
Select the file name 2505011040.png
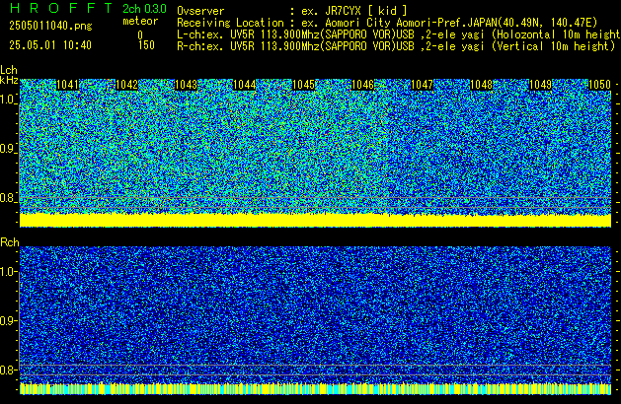pos(50,26)
